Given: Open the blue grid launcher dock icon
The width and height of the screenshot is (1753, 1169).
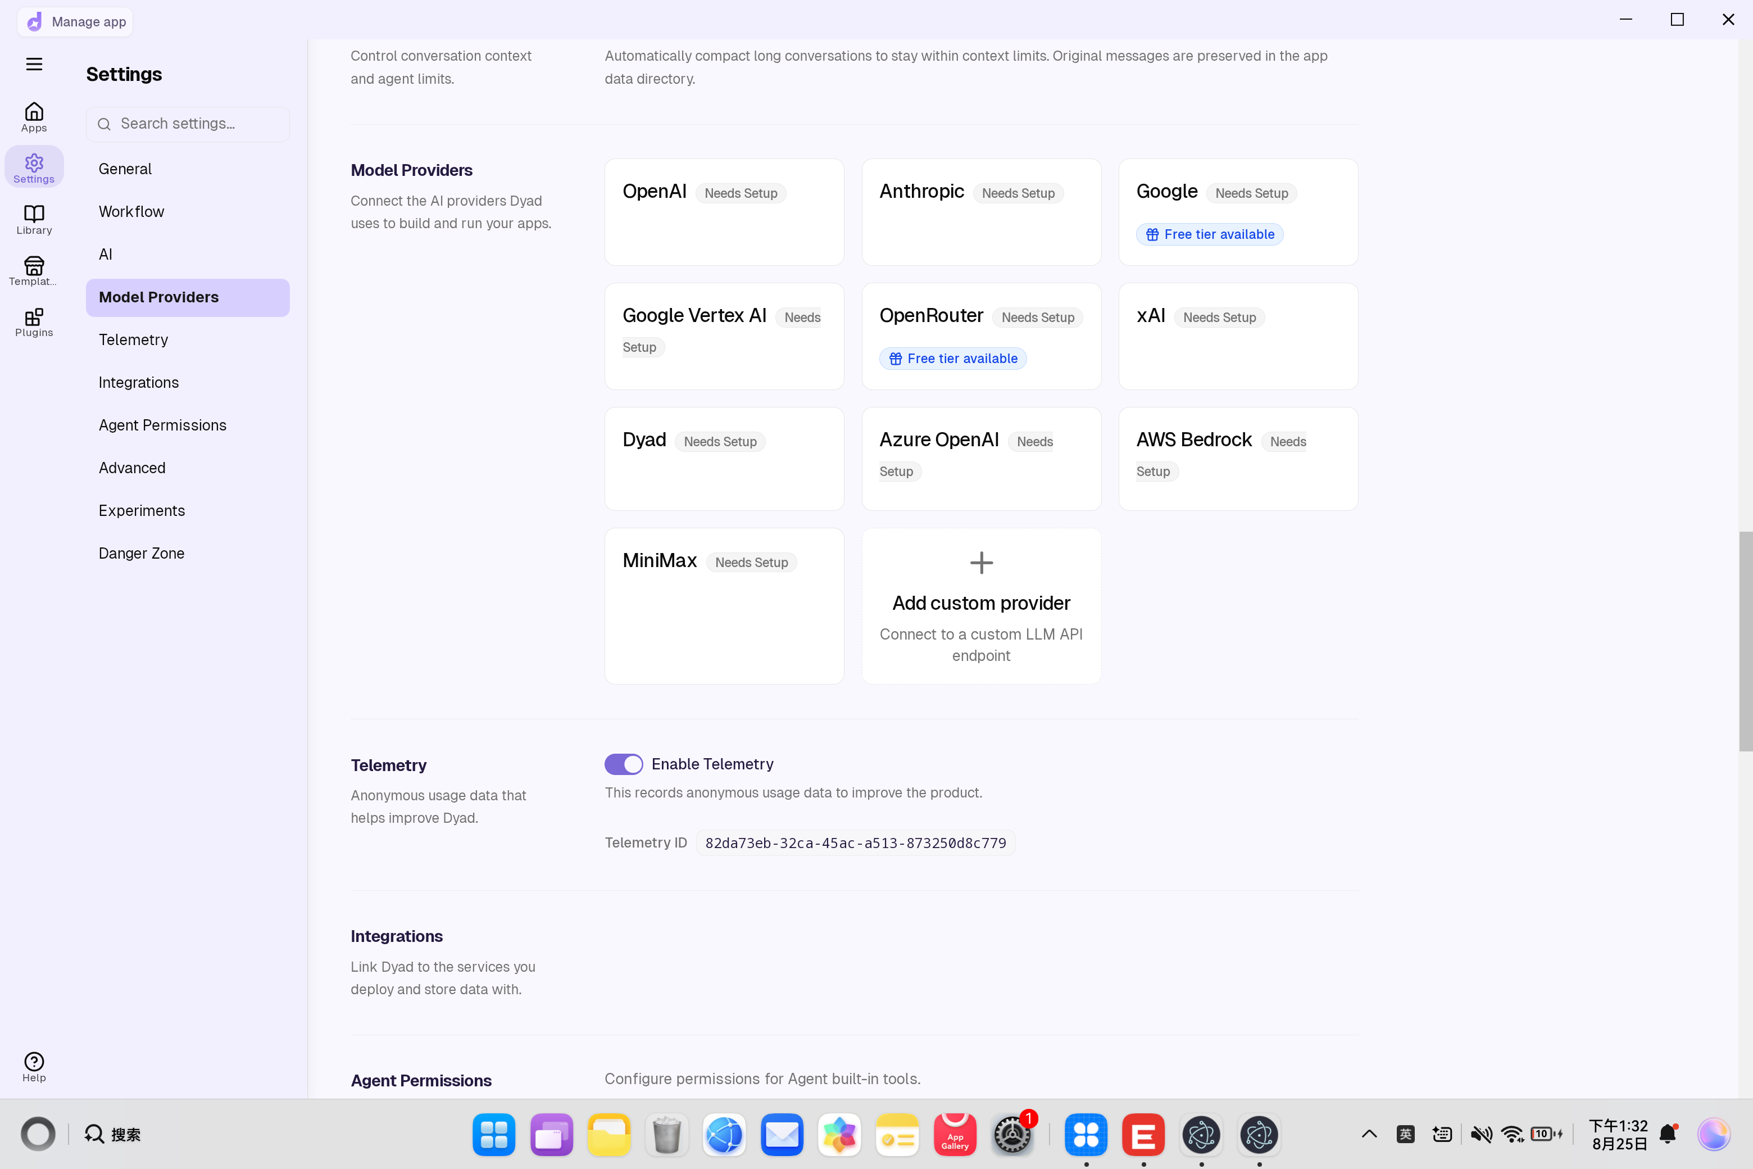Looking at the screenshot, I should tap(494, 1135).
